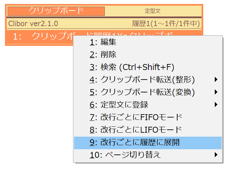Expand submenu arrow for ページ切り替え
Screen dimensions: 230x170
pos(216,155)
